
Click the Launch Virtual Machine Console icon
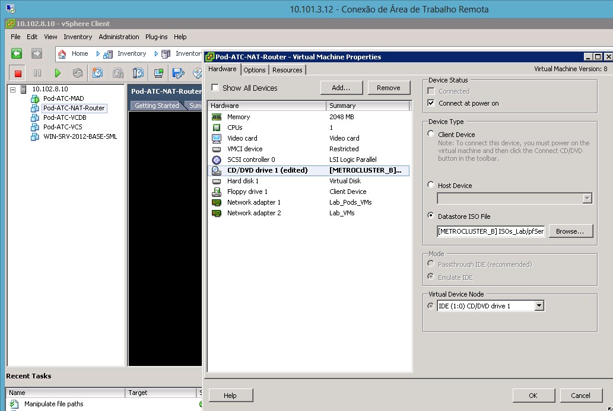[x=158, y=73]
